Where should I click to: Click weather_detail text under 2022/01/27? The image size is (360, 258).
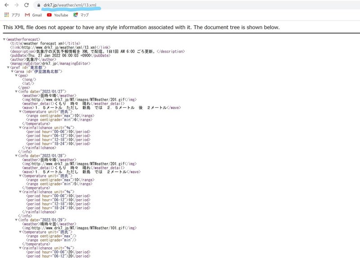(x=72, y=104)
